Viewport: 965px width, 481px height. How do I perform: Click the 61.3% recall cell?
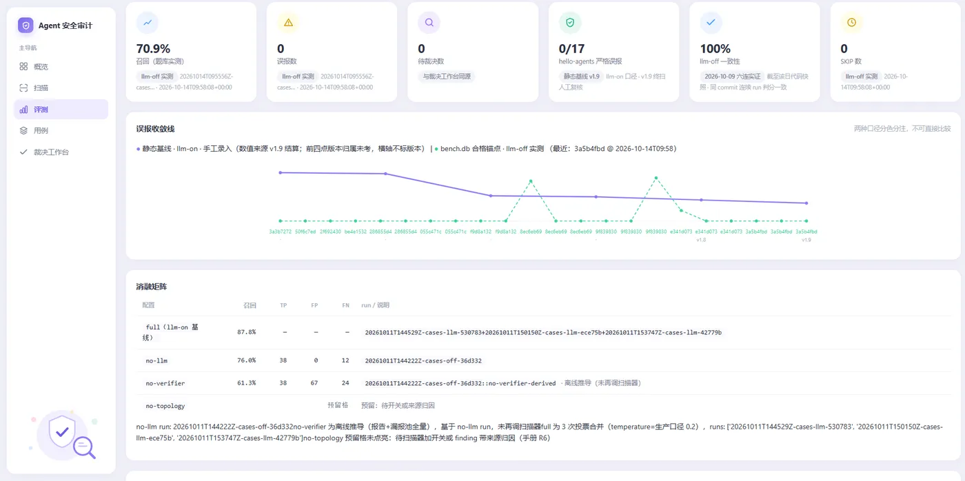point(246,383)
